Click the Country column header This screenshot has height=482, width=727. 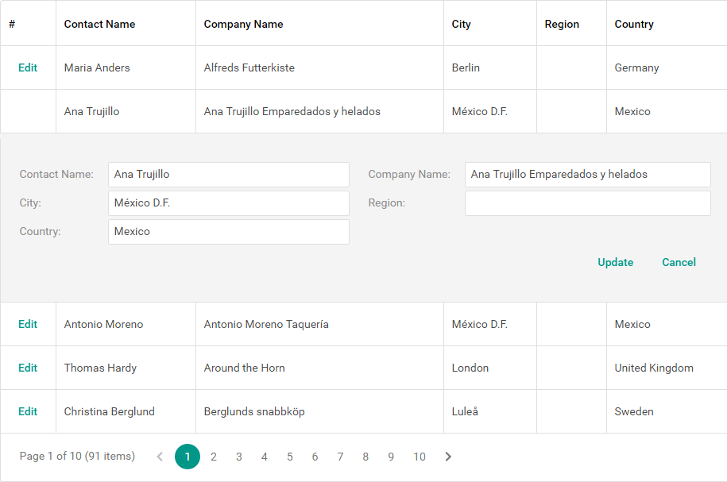pyautogui.click(x=634, y=24)
